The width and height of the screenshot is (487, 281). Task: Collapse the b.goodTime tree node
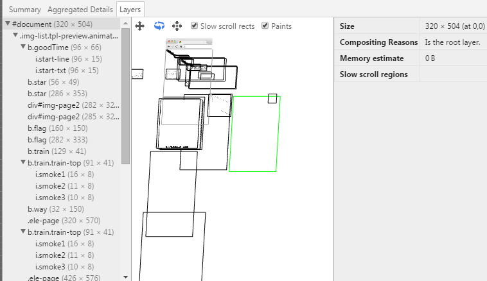tap(23, 47)
